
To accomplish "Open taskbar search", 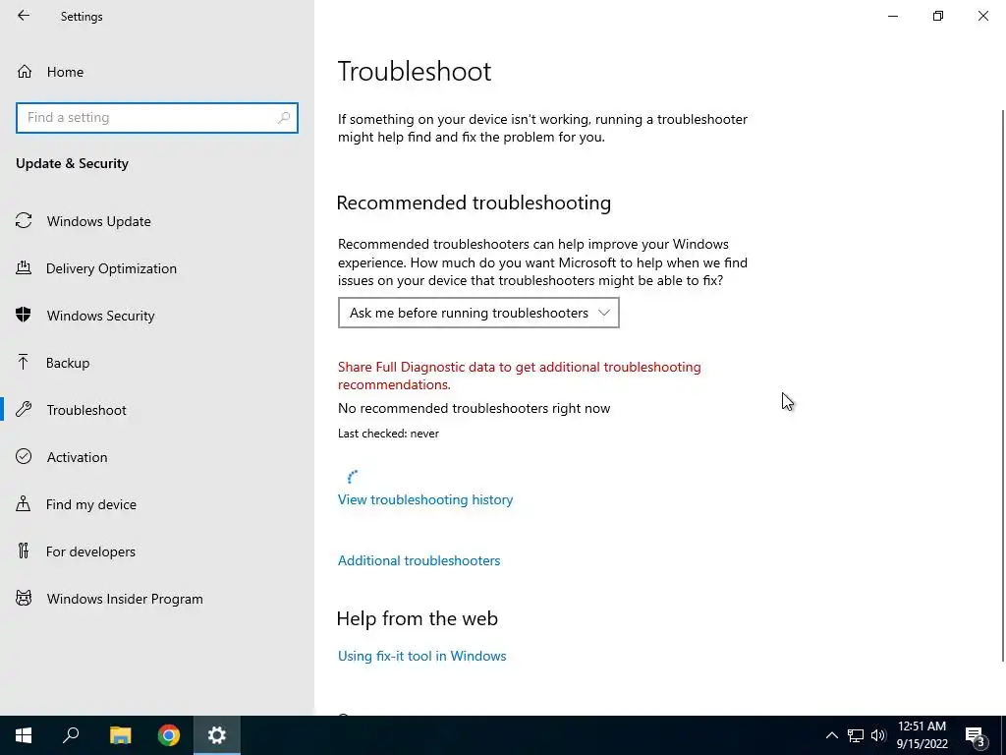I will [x=71, y=735].
